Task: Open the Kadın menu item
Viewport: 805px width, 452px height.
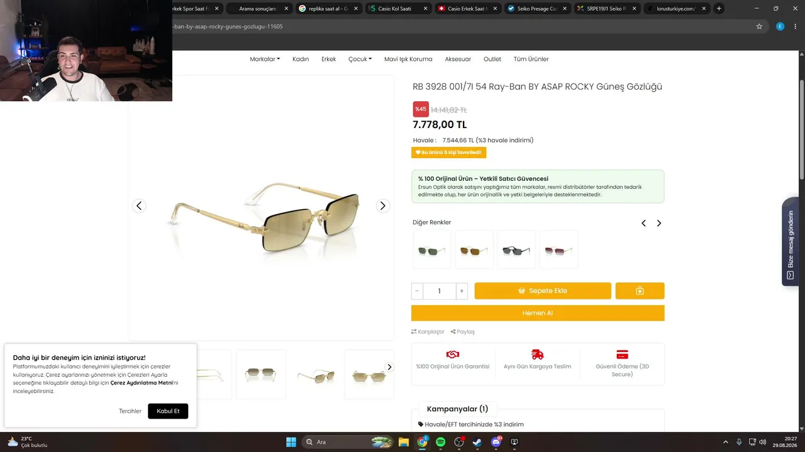Action: pos(301,59)
